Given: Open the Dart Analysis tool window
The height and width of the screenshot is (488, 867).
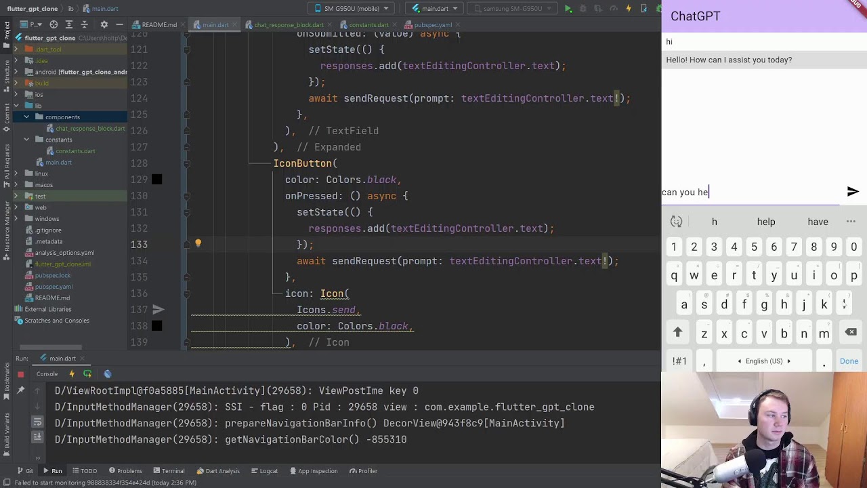Looking at the screenshot, I should [218, 471].
